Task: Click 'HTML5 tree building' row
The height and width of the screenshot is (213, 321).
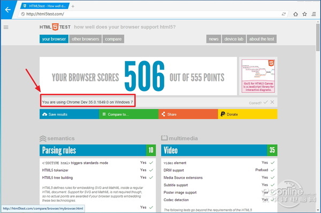Action: [x=98, y=178]
